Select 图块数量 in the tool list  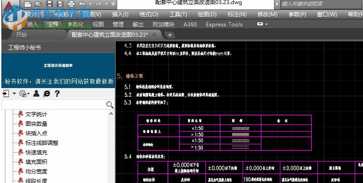tap(36, 124)
